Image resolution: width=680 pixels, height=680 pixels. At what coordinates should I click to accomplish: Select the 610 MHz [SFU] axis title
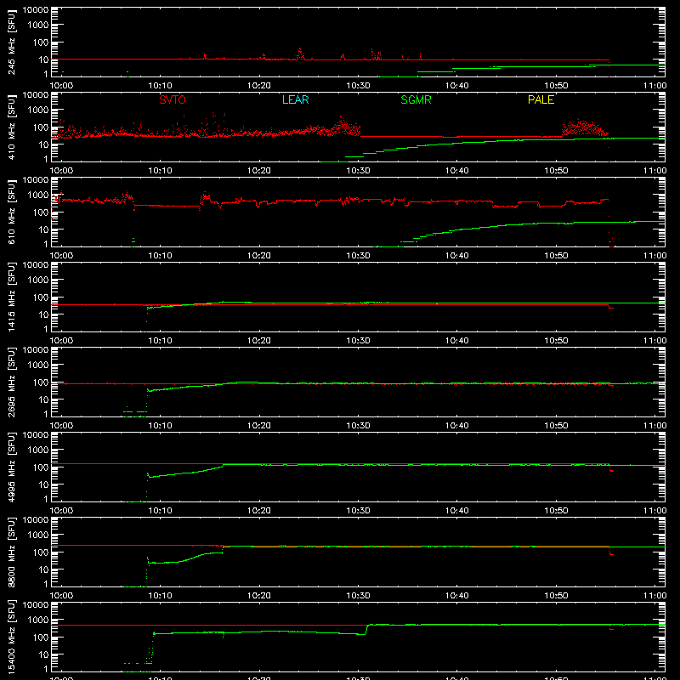[12, 212]
